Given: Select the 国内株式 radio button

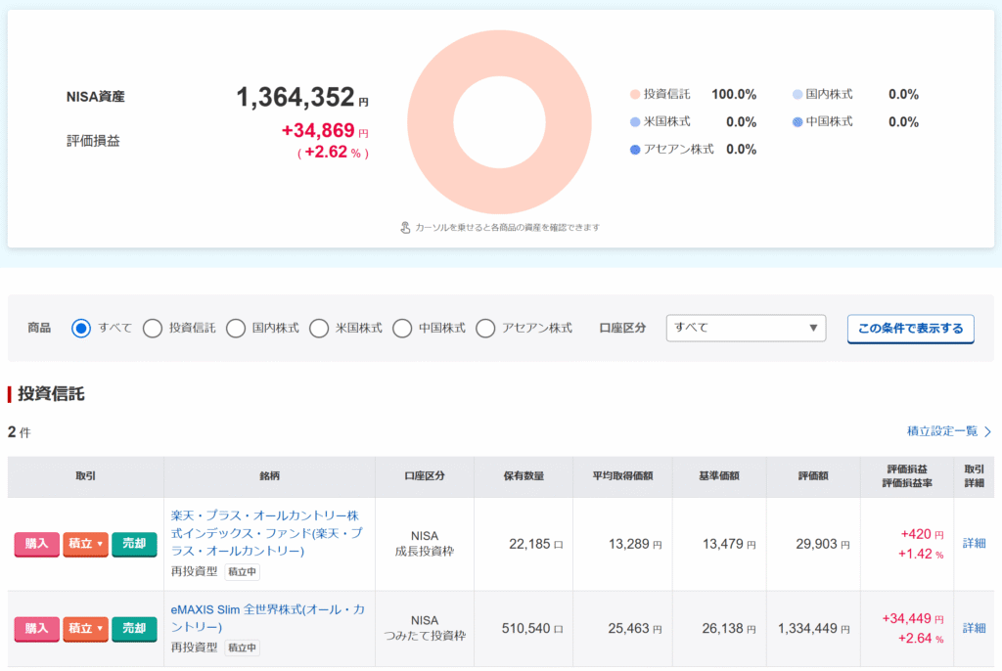Looking at the screenshot, I should tap(236, 328).
